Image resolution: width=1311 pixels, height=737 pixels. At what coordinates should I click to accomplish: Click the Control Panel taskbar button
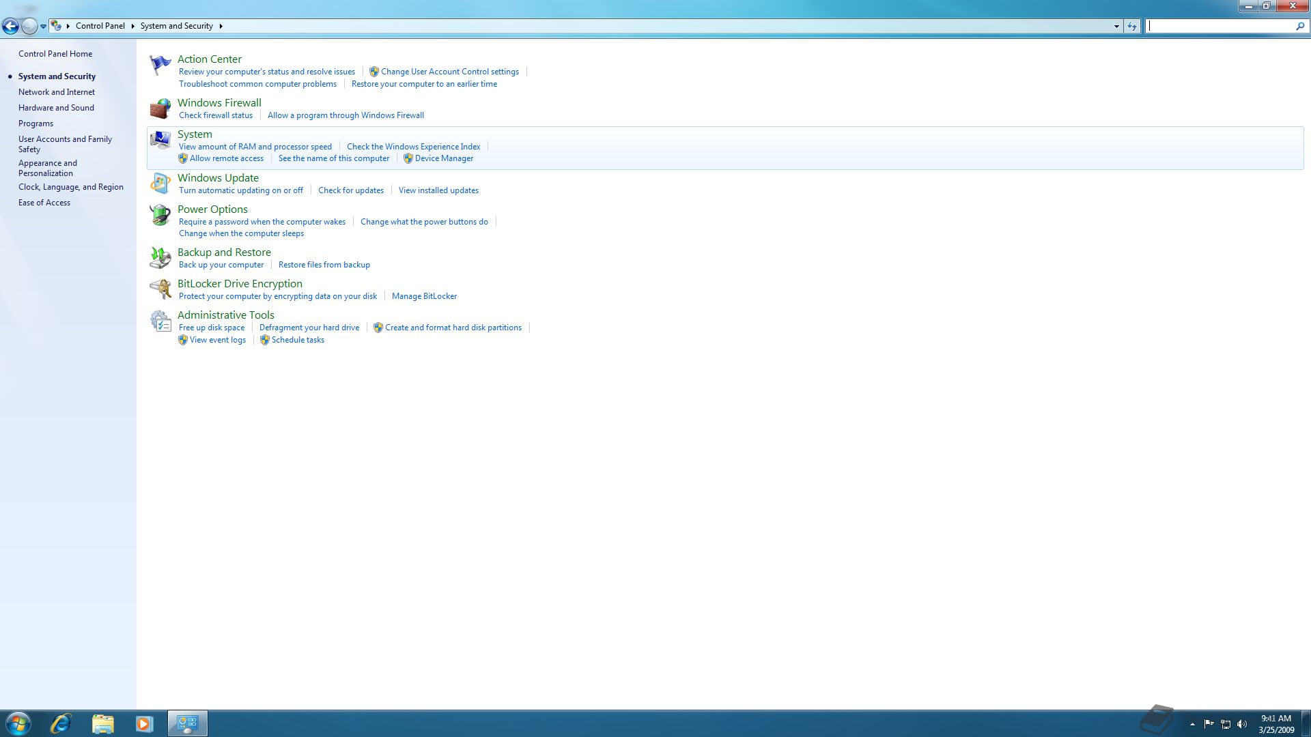pyautogui.click(x=188, y=723)
